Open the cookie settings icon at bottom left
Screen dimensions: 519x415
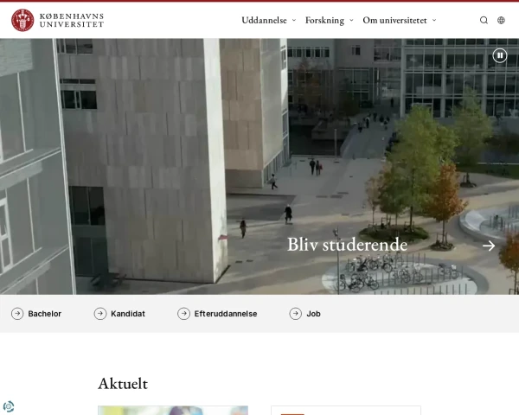point(9,406)
